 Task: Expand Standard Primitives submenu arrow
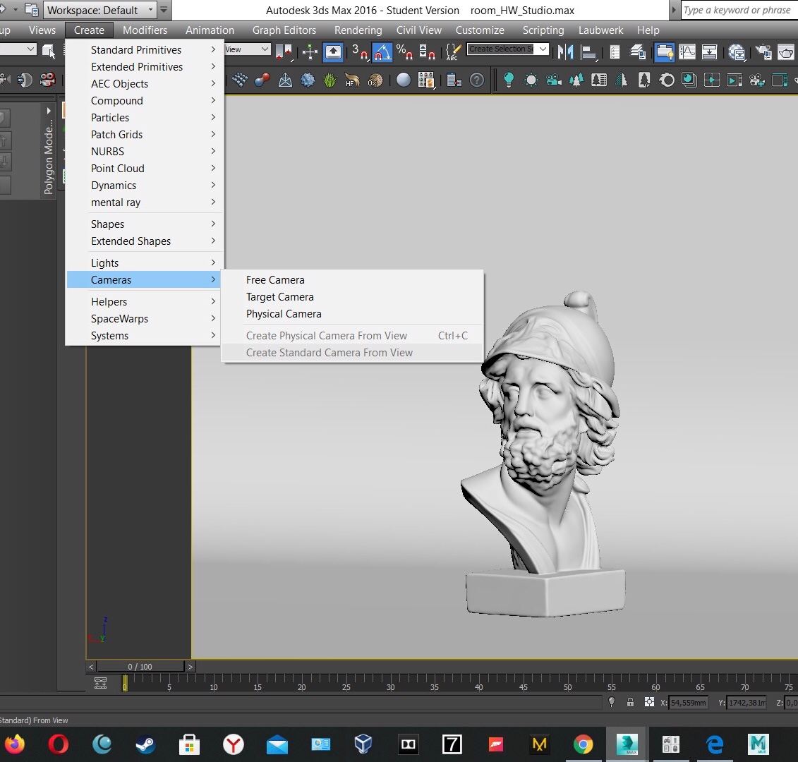[x=213, y=49]
